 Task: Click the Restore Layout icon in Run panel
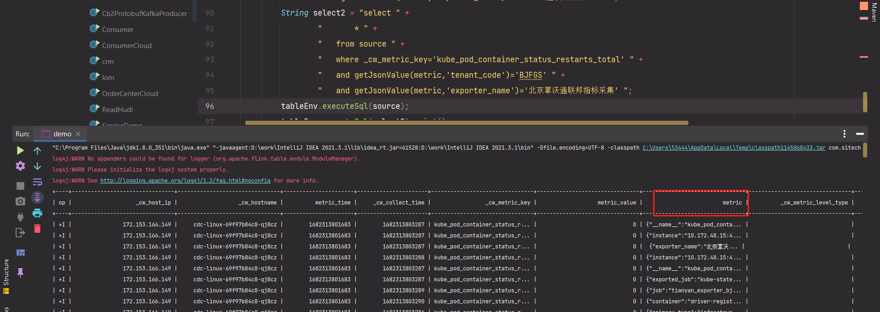click(x=20, y=253)
